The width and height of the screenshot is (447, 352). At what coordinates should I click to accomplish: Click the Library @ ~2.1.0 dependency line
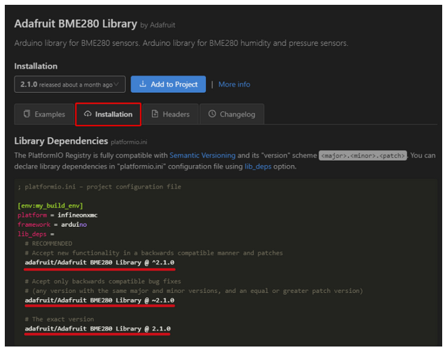coord(100,300)
